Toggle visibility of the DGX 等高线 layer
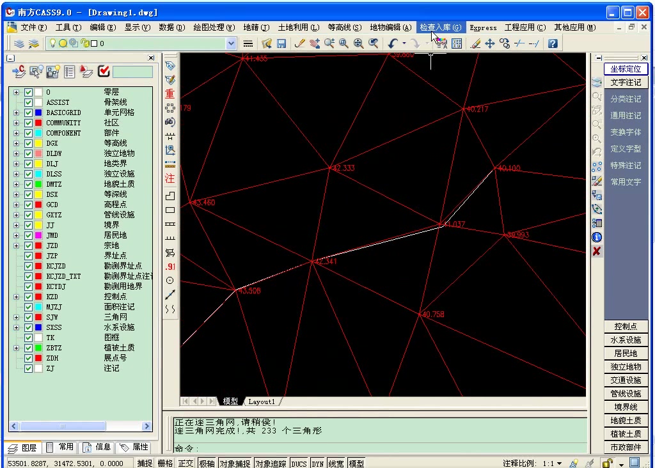Screen dimensions: 655x468 click(x=29, y=143)
